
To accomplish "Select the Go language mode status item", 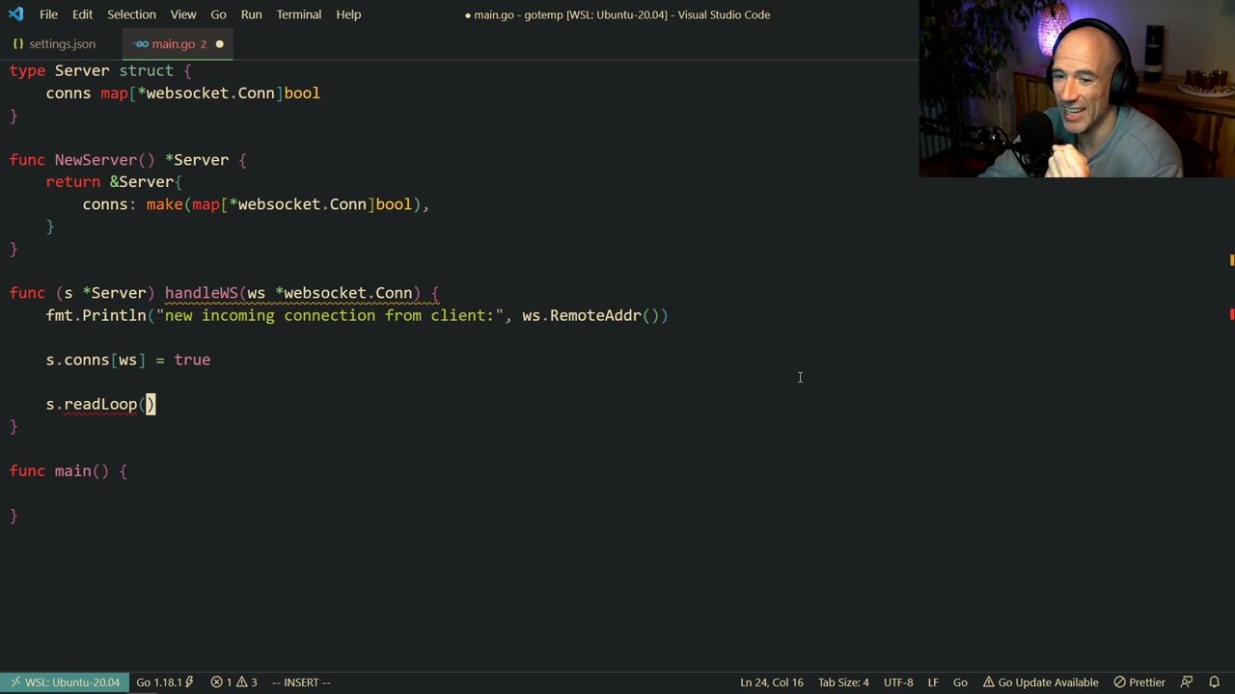I will click(x=960, y=682).
